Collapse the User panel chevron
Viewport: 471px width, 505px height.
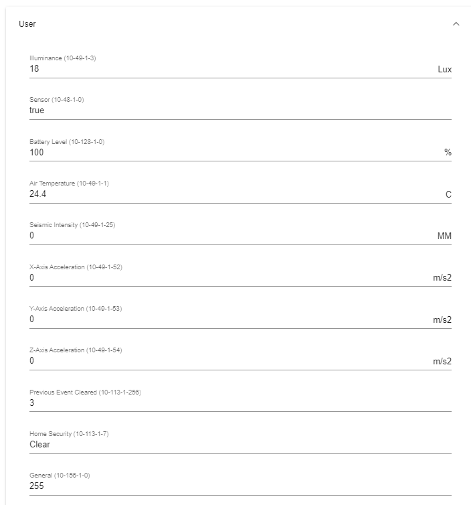click(x=456, y=24)
